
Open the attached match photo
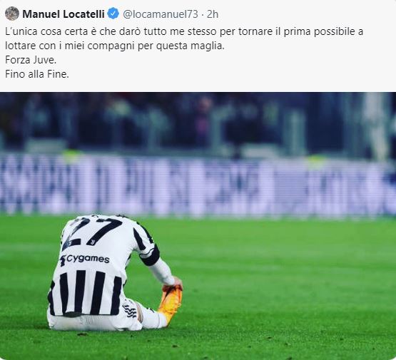pos(198,226)
